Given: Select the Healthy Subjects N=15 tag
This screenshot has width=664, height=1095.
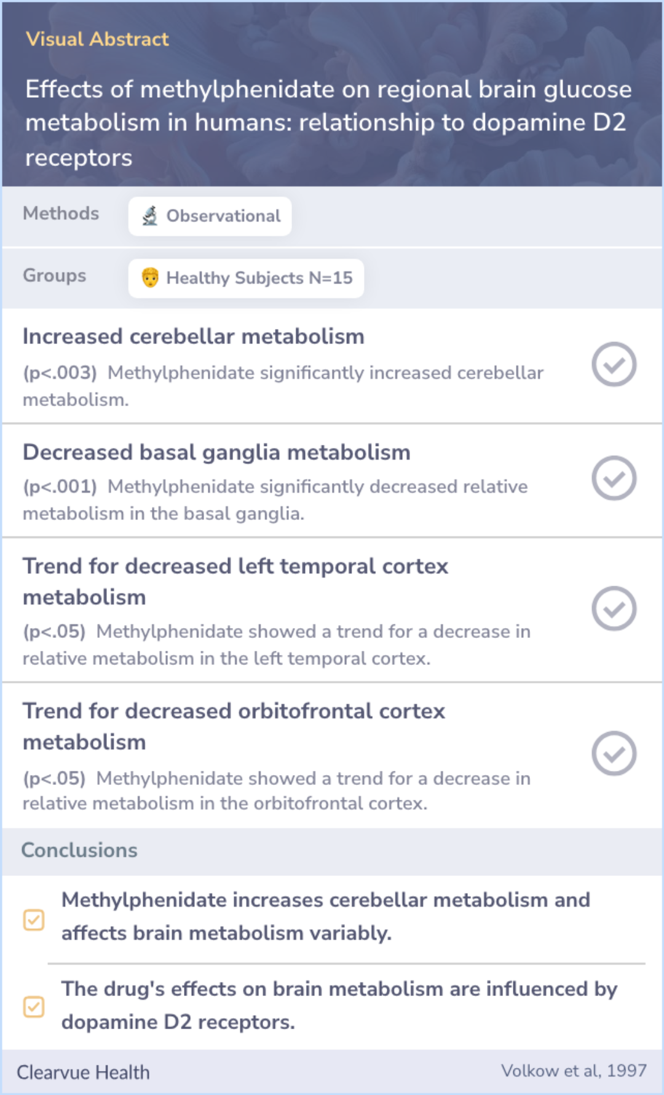Looking at the screenshot, I should pos(246,278).
